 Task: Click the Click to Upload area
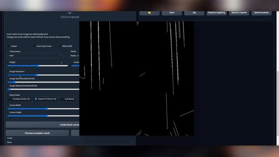(x=70, y=17)
